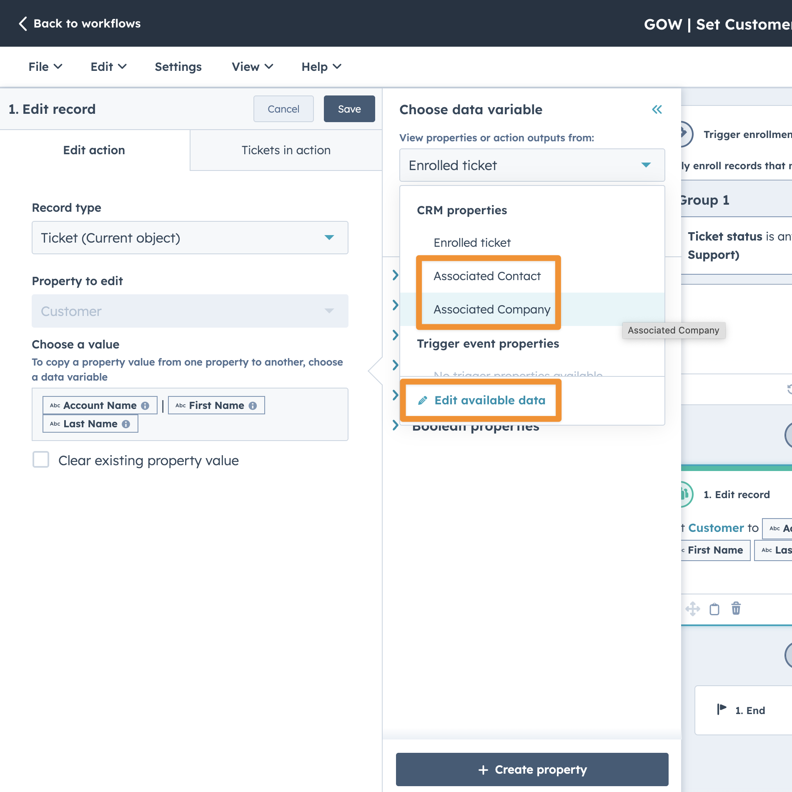Viewport: 792px width, 792px height.
Task: Open the Record type dropdown
Action: click(x=190, y=238)
